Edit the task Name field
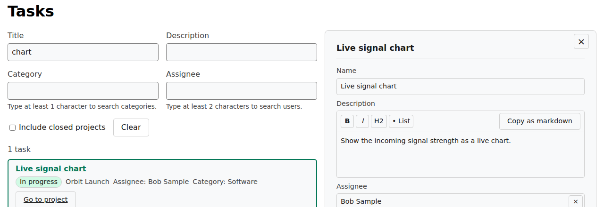The height and width of the screenshot is (207, 604). (461, 86)
